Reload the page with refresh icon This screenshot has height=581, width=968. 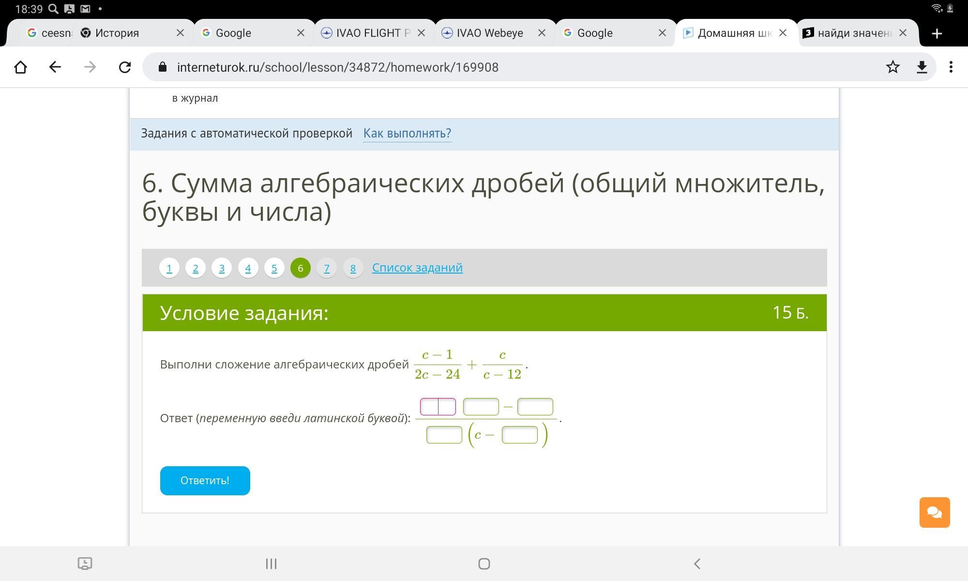point(125,67)
